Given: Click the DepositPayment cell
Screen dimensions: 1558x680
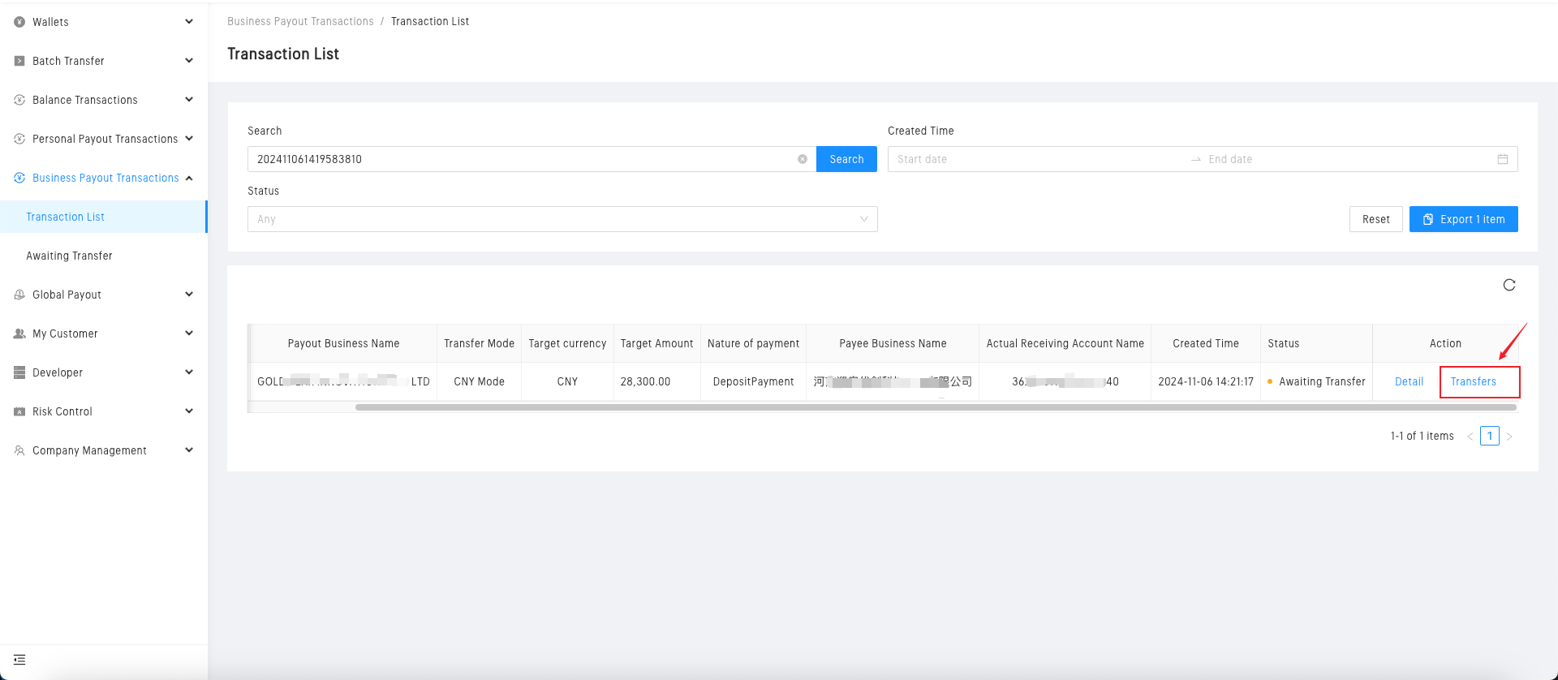Looking at the screenshot, I should (x=753, y=381).
